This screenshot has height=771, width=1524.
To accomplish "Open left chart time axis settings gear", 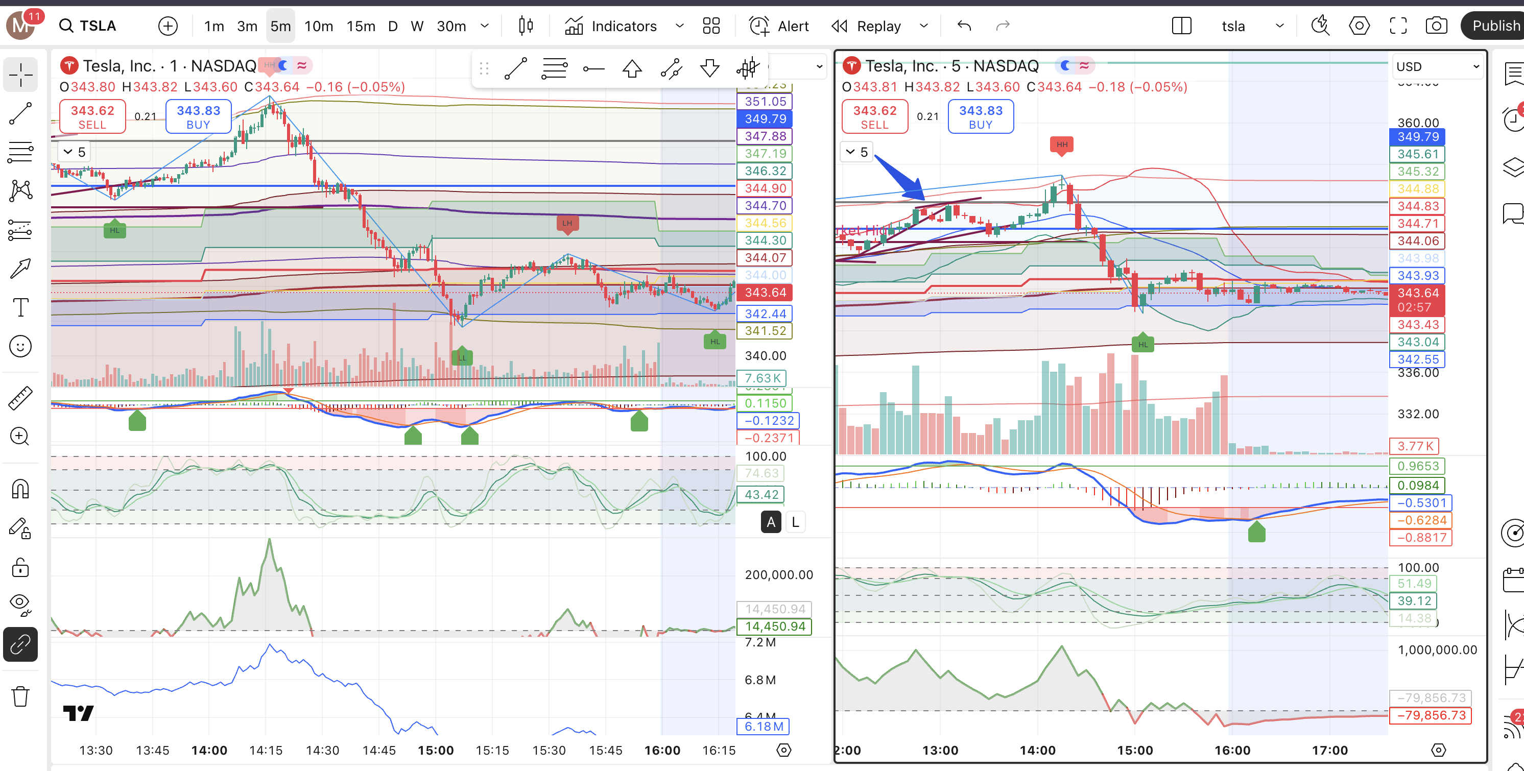I will (784, 750).
